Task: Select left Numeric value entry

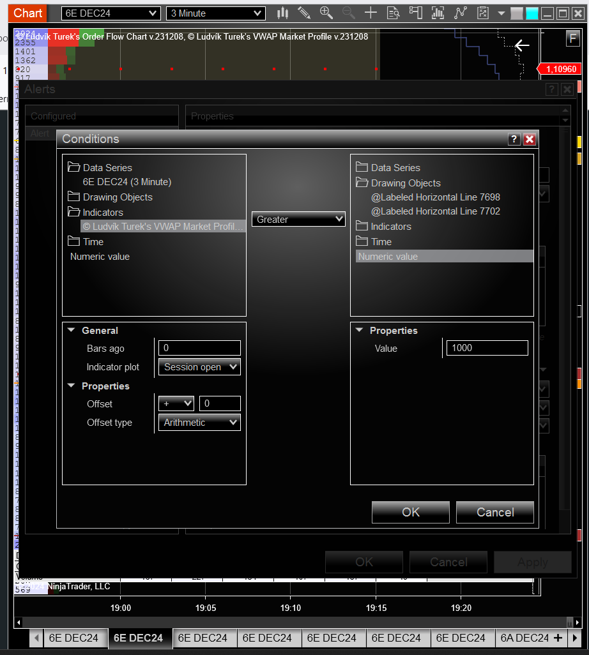Action: coord(100,257)
